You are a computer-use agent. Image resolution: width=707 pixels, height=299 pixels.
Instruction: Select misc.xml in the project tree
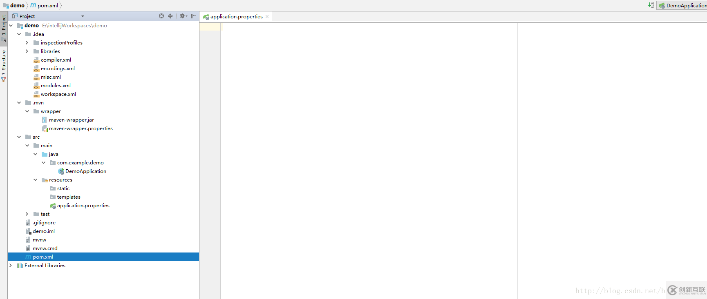(x=51, y=77)
